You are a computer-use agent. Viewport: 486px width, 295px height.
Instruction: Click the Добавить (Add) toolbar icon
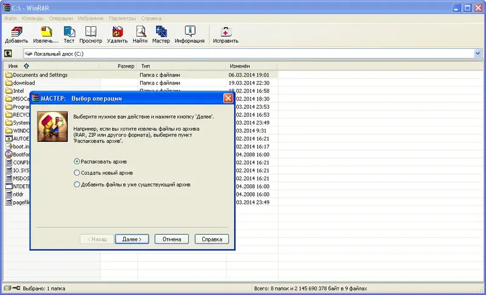[16, 35]
